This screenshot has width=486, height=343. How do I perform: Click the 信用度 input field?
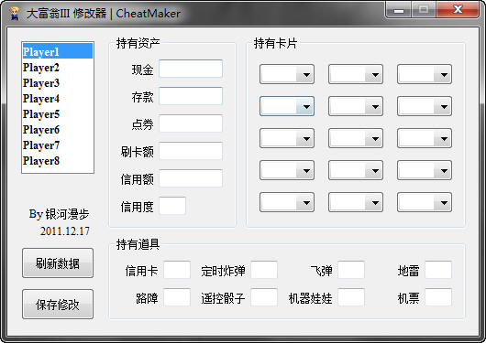tap(172, 206)
